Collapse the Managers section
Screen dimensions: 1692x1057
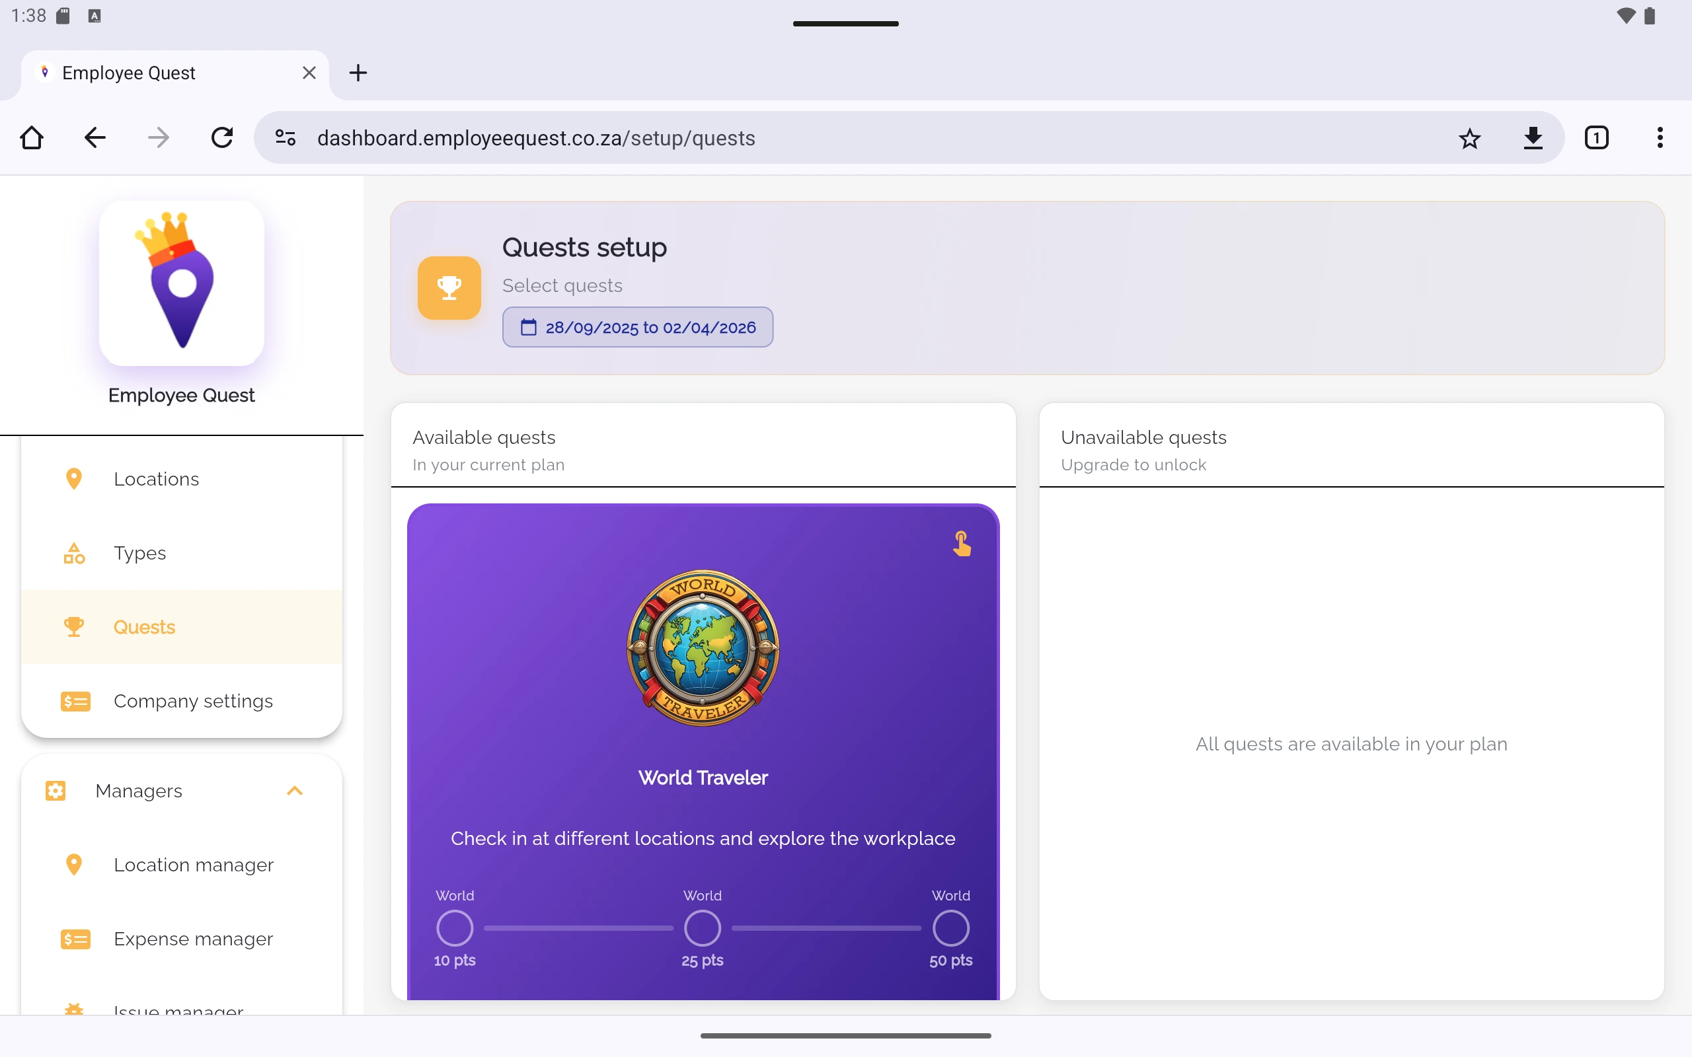pyautogui.click(x=294, y=790)
